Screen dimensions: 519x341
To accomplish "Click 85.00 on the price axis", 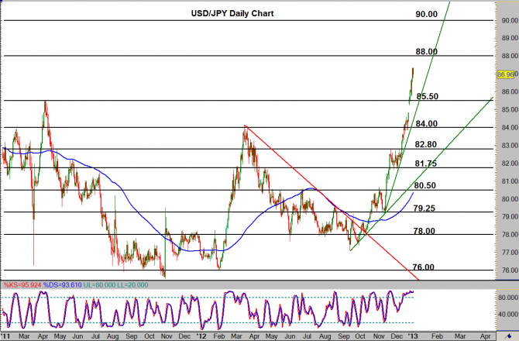I will tap(510, 109).
